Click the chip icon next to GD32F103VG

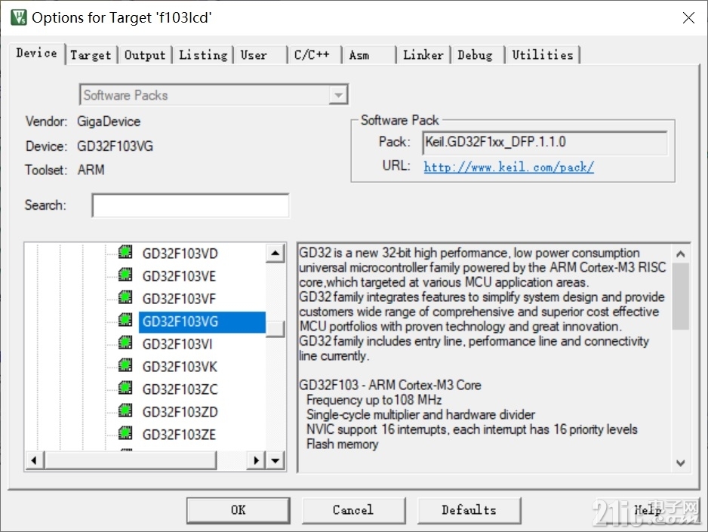point(125,321)
